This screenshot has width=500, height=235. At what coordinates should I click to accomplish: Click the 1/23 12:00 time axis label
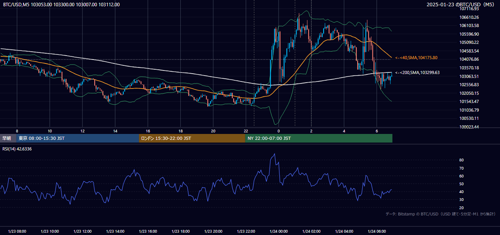click(x=82, y=231)
